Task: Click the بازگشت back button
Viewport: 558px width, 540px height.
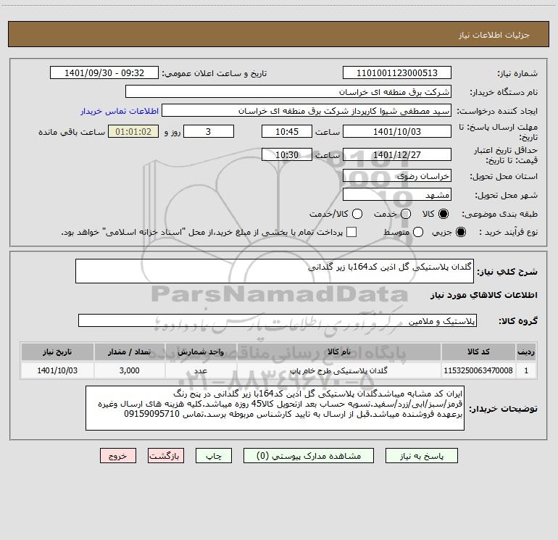Action: (166, 456)
